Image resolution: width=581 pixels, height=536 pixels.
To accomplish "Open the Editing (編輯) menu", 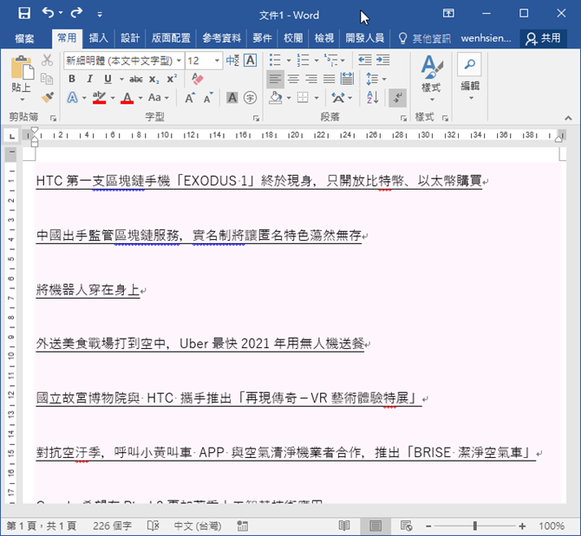I will (470, 77).
